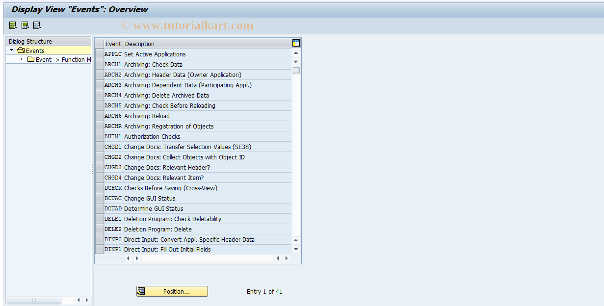Click 'Change Docs: Relevant Header?' description

coord(167,167)
